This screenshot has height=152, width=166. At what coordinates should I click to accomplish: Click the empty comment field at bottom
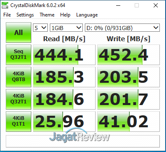[x=83, y=141]
